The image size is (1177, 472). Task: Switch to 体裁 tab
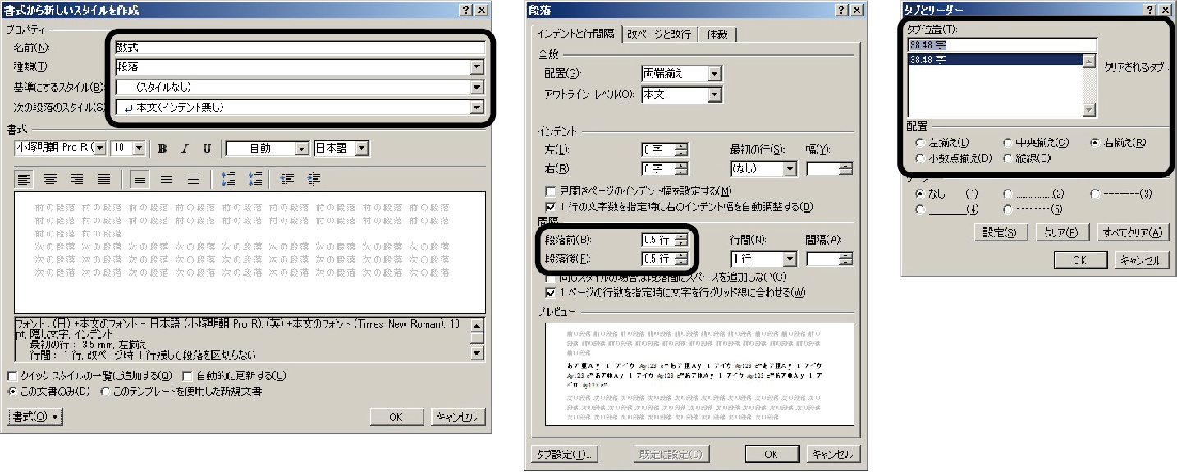pos(718,34)
